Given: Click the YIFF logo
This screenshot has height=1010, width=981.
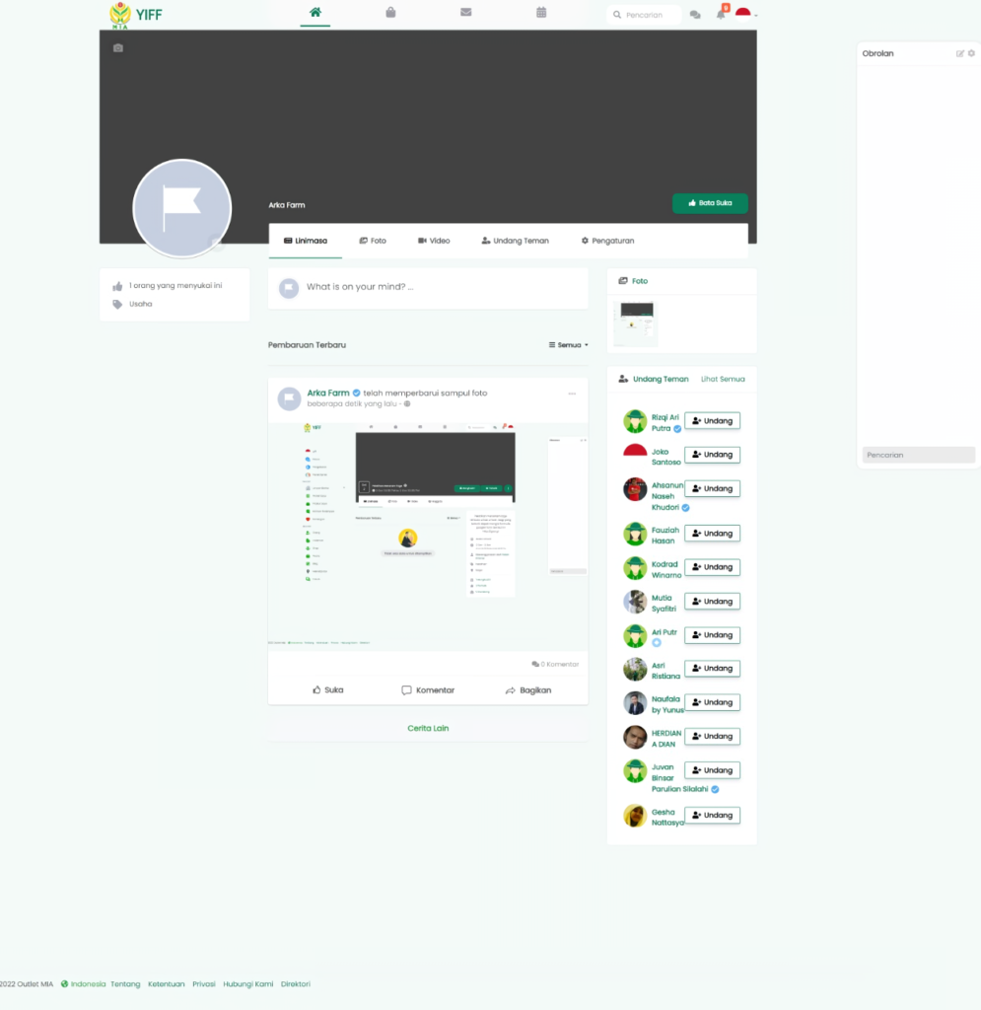Looking at the screenshot, I should (136, 15).
